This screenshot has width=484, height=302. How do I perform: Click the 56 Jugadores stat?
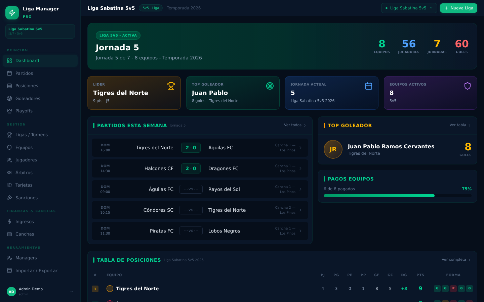(x=409, y=46)
